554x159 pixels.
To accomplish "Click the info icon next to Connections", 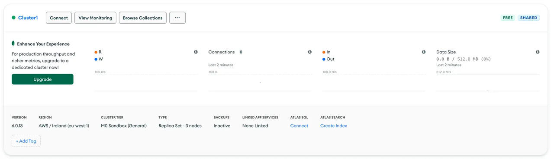I will click(309, 52).
